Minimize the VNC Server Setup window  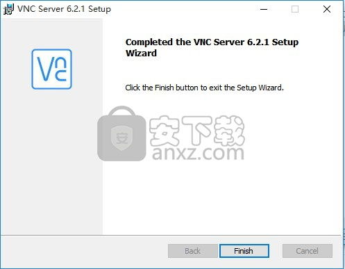[264, 9]
